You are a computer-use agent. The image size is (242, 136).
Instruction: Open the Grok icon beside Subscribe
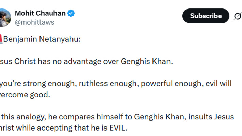[237, 16]
